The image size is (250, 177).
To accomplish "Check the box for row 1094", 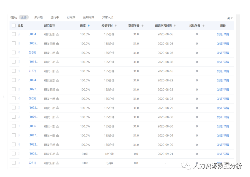I will [x=14, y=80].
